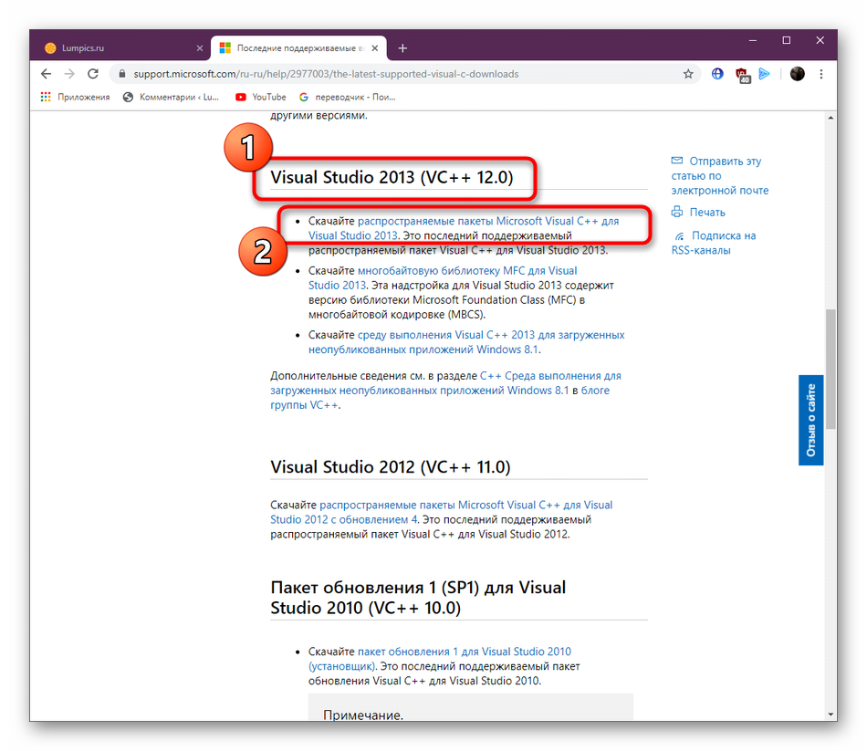Click the Visual Studio 2012 (VC++ 11.0) heading
The image size is (867, 751).
pyautogui.click(x=391, y=467)
